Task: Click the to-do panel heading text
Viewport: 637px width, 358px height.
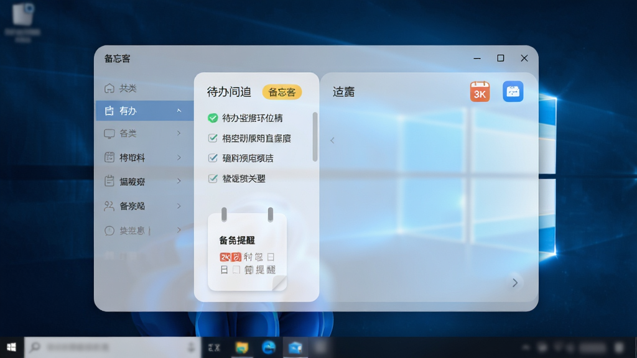Action: [x=229, y=92]
